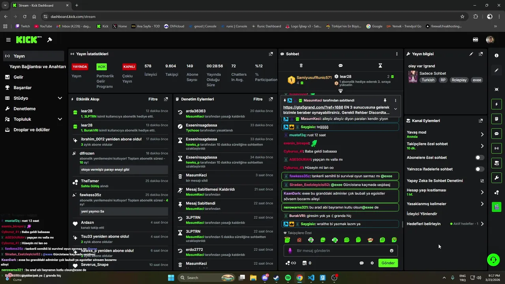Click the Turkish tag in stream info
The width and height of the screenshot is (505, 284).
428,80
